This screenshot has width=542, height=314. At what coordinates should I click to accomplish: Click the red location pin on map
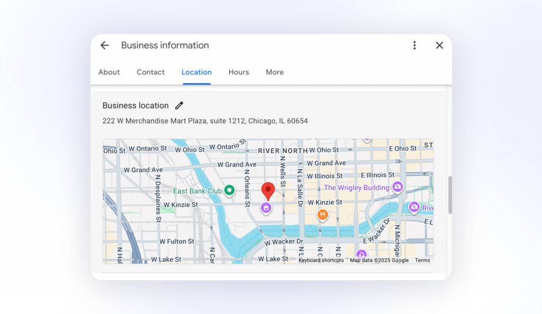[268, 190]
